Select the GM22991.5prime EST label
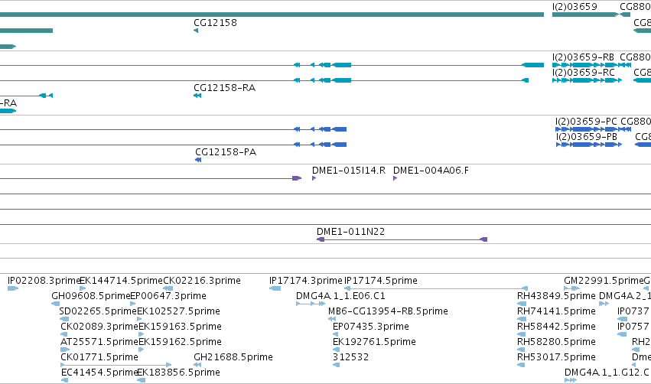 (604, 281)
